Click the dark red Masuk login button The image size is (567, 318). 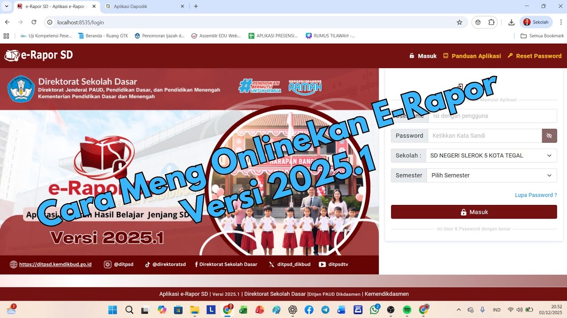point(474,212)
